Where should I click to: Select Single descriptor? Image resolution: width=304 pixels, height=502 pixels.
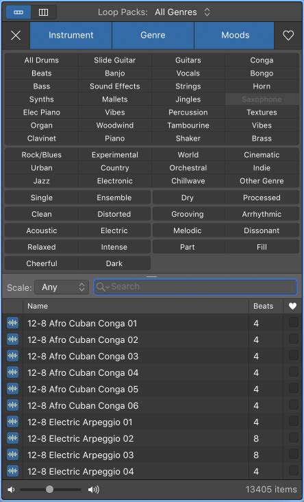coord(42,198)
